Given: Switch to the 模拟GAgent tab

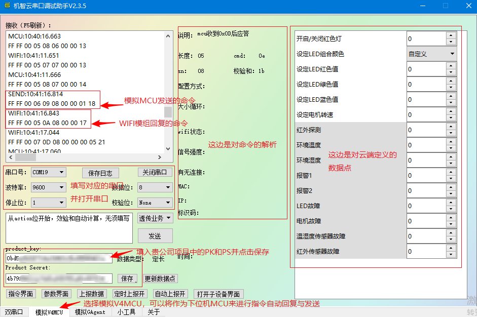Looking at the screenshot, I should click(x=90, y=312).
